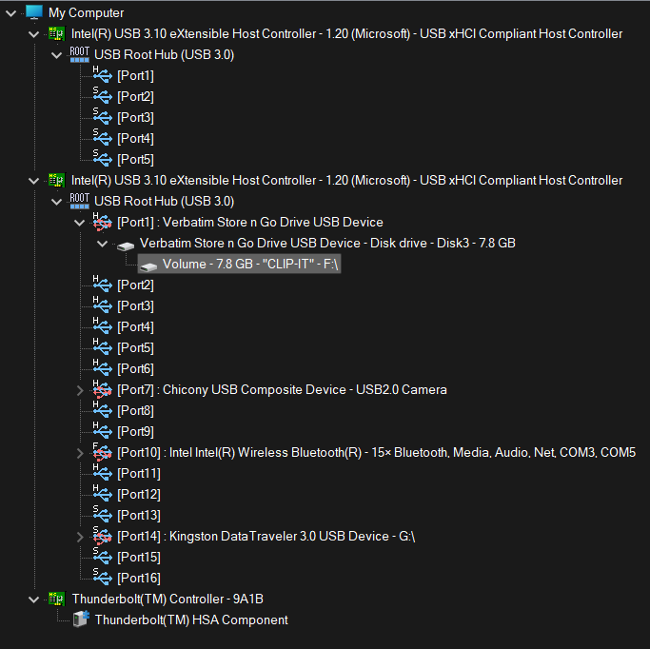Image resolution: width=650 pixels, height=649 pixels.
Task: Click chip icon of controller above the sixteen-port hub
Action: coord(56,180)
